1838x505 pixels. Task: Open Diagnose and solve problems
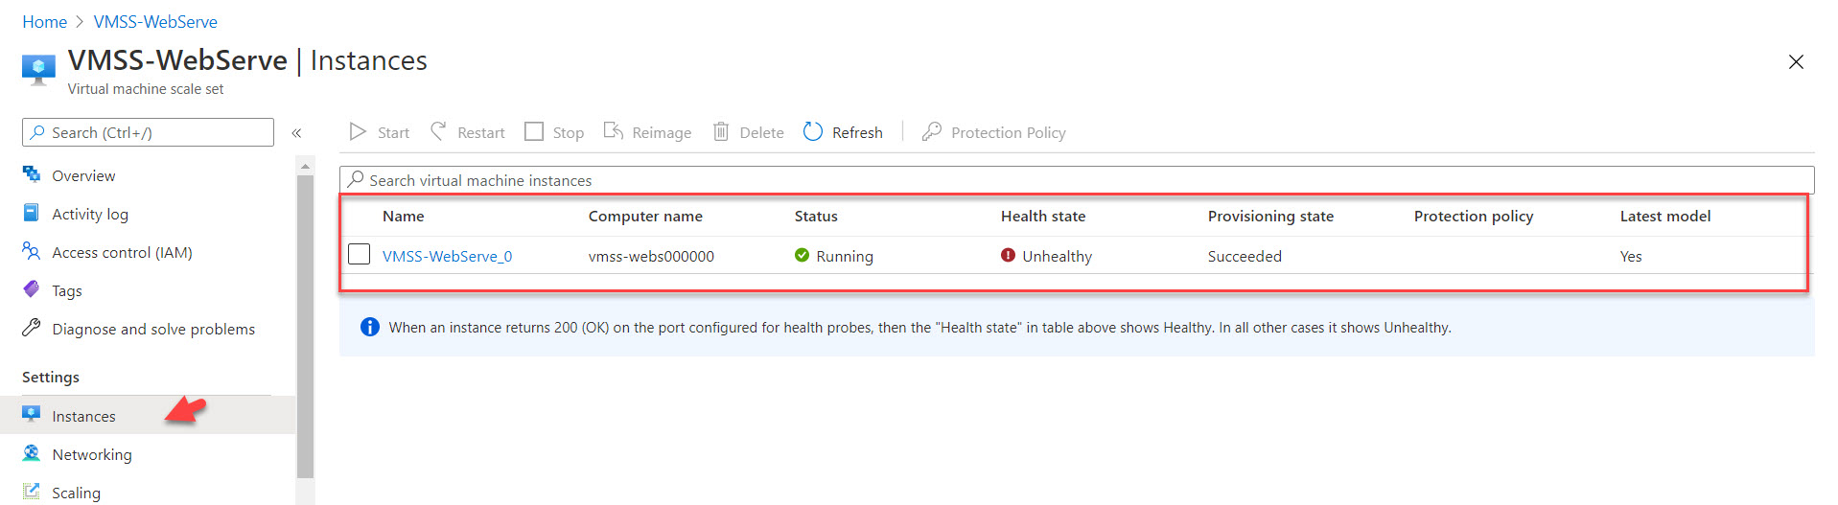coord(153,330)
